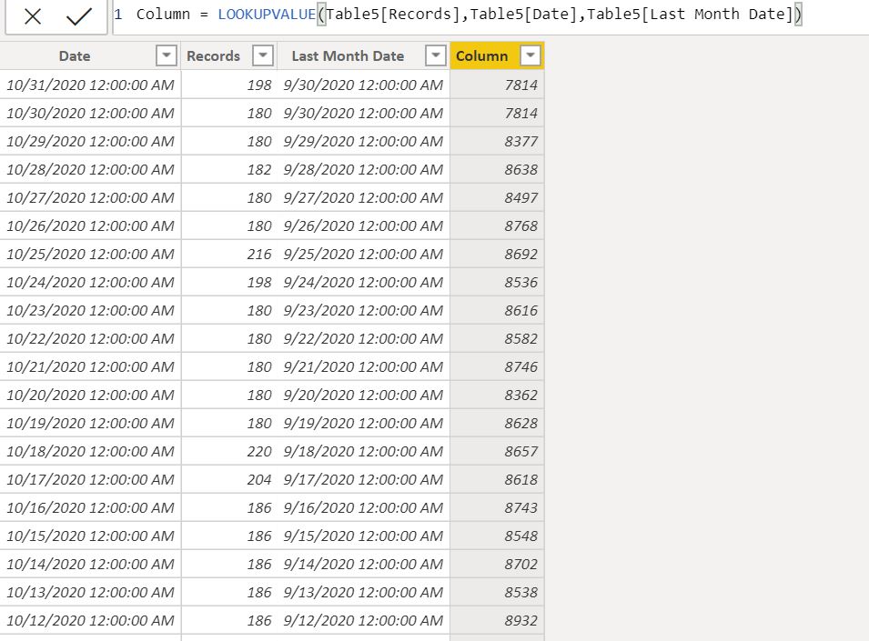Select Column value 8692
Image resolution: width=869 pixels, height=641 pixels.
(x=497, y=254)
